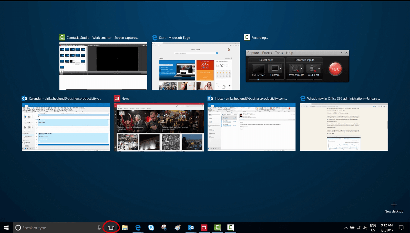The width and height of the screenshot is (410, 233).
Task: Select Full screen recording area
Action: point(258,69)
